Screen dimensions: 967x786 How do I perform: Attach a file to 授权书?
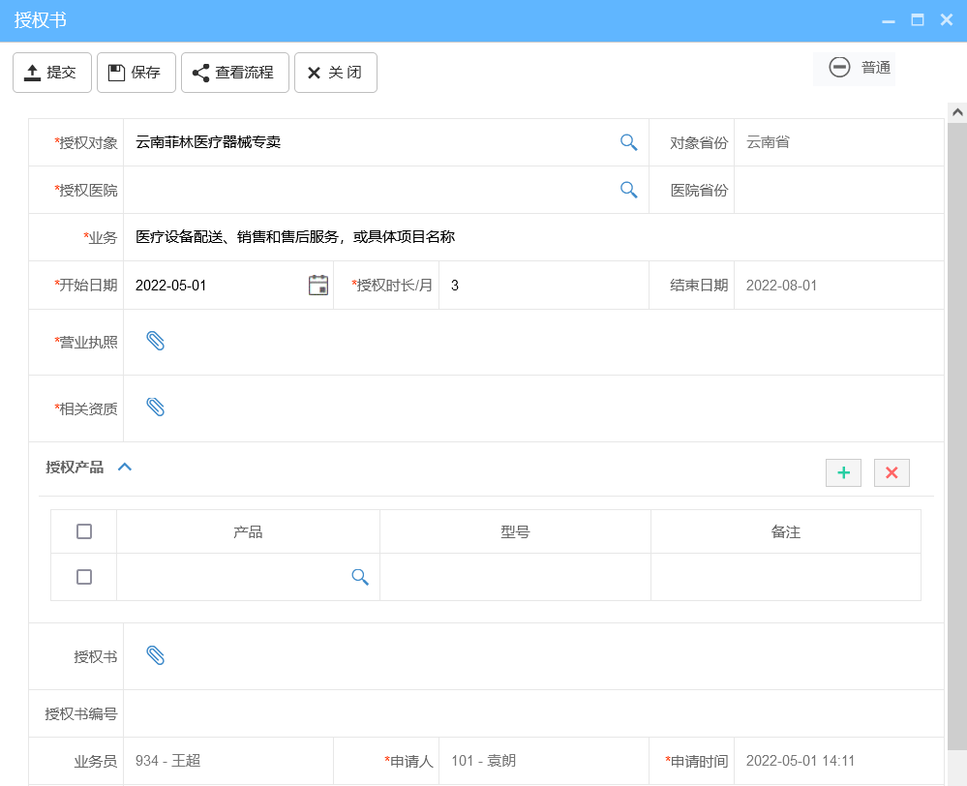[x=155, y=655]
